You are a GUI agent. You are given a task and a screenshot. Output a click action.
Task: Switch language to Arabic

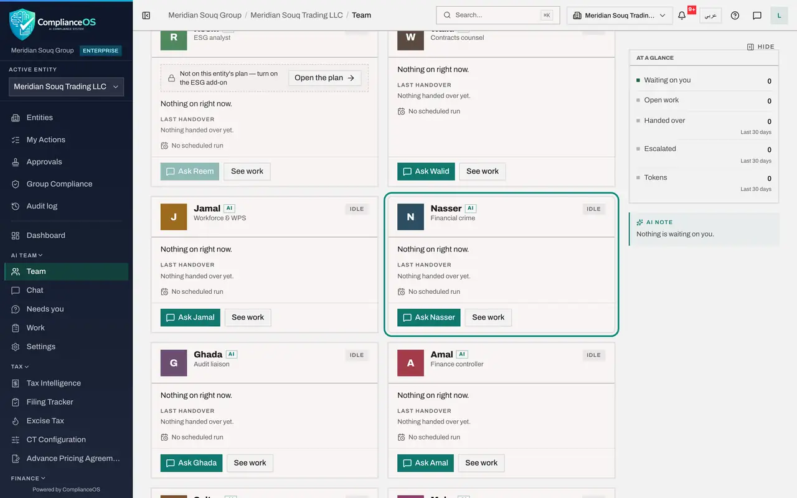[x=710, y=16]
